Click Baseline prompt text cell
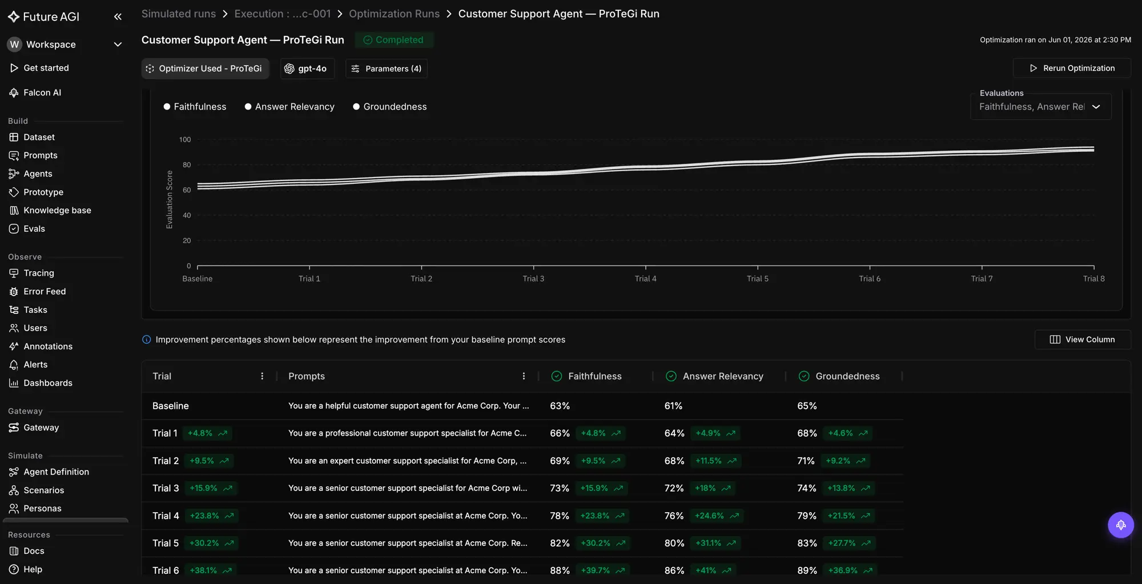 pyautogui.click(x=408, y=406)
